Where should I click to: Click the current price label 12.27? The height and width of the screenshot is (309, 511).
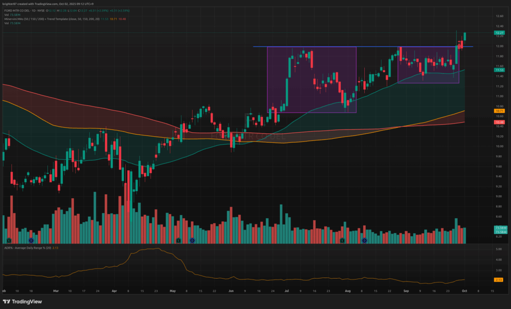click(x=500, y=32)
